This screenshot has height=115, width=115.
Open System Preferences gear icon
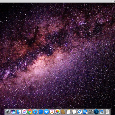tap(91, 112)
